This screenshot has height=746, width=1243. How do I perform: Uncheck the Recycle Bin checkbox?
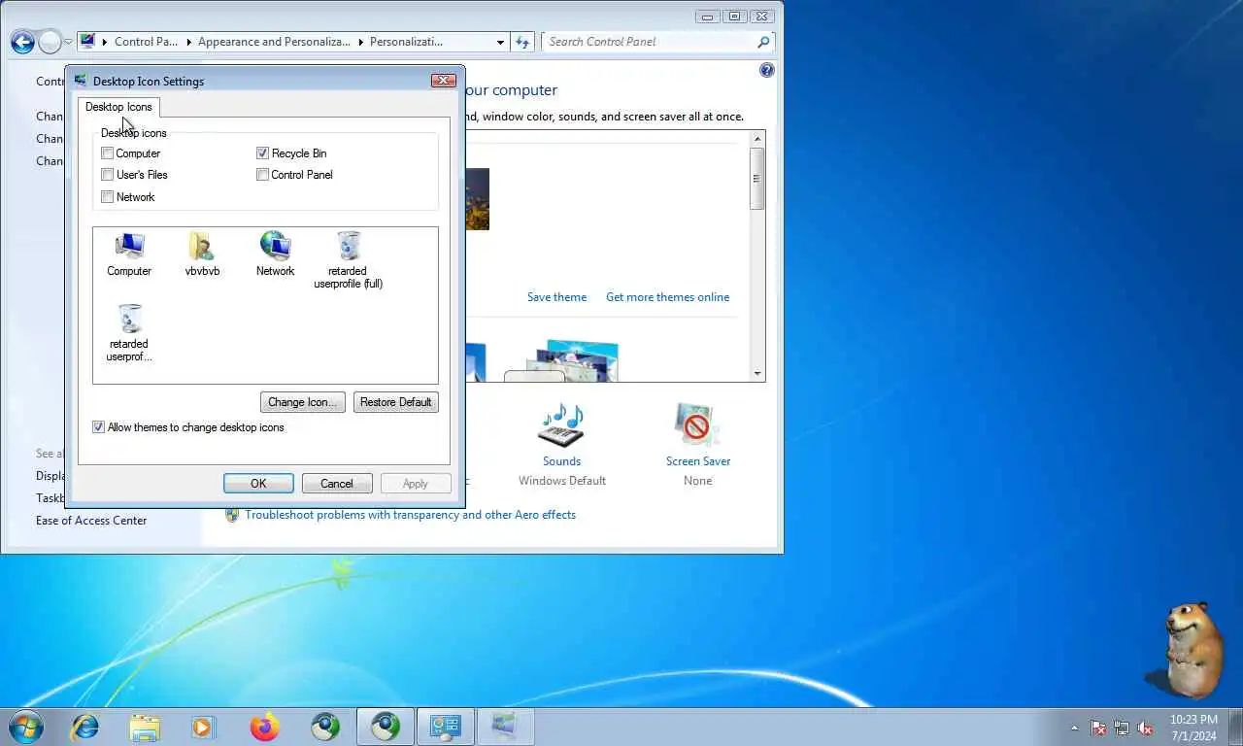[x=262, y=153]
